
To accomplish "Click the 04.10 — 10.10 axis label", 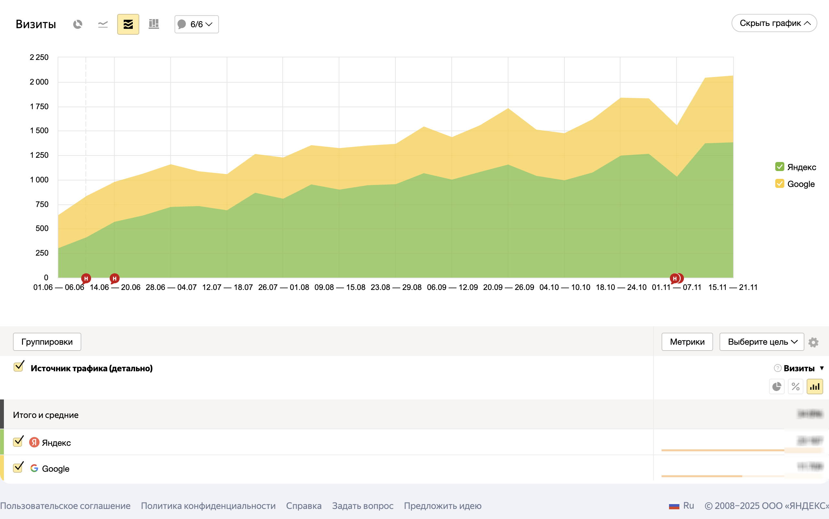I will click(x=565, y=287).
